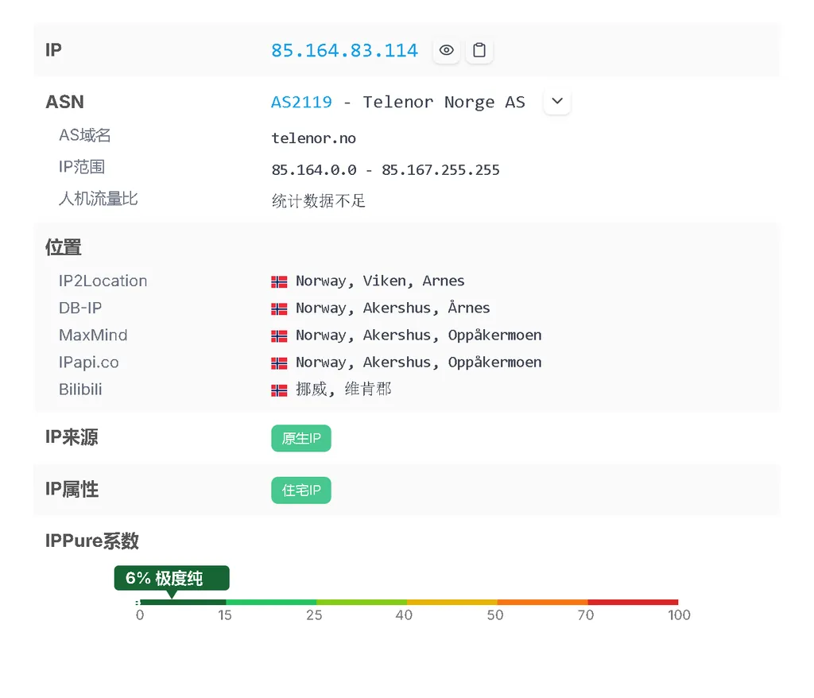This screenshot has width=814, height=698.
Task: Select the IPPure系数 section heading
Action: click(x=91, y=541)
